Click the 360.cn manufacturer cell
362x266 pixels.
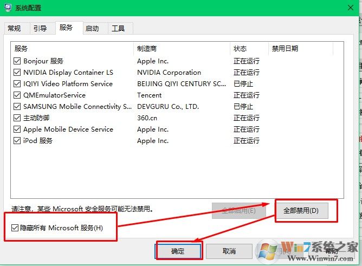coord(147,118)
